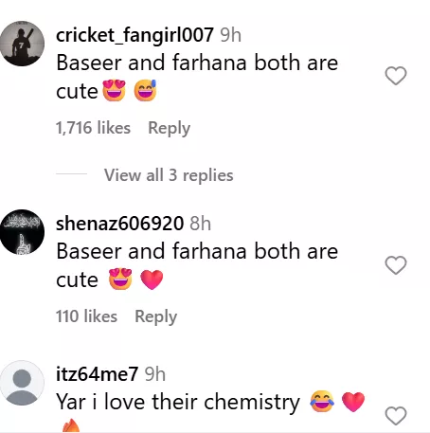Reply to shenaz606920's comment
Image resolution: width=430 pixels, height=433 pixels.
point(156,316)
